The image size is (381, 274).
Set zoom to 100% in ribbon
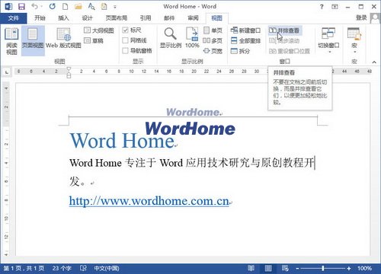(x=192, y=38)
